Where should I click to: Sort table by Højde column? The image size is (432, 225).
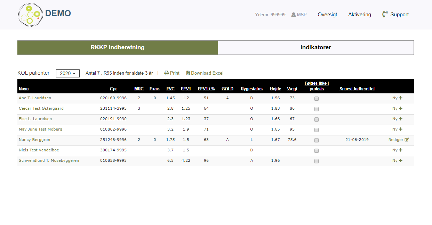(x=275, y=89)
